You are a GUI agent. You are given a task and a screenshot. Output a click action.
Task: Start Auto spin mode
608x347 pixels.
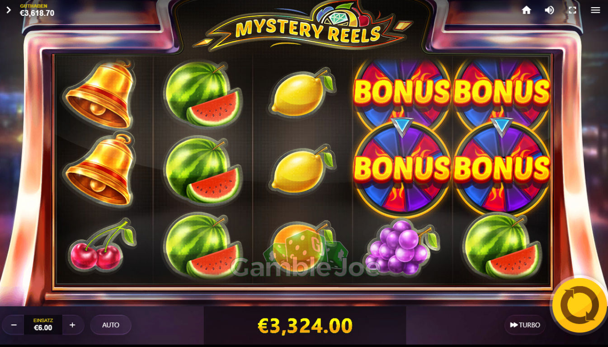click(x=111, y=325)
